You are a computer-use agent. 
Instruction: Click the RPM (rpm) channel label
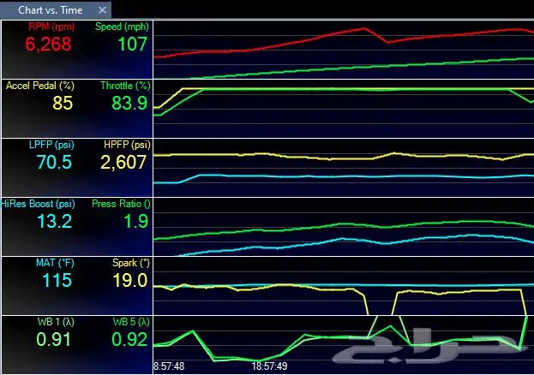(x=51, y=27)
